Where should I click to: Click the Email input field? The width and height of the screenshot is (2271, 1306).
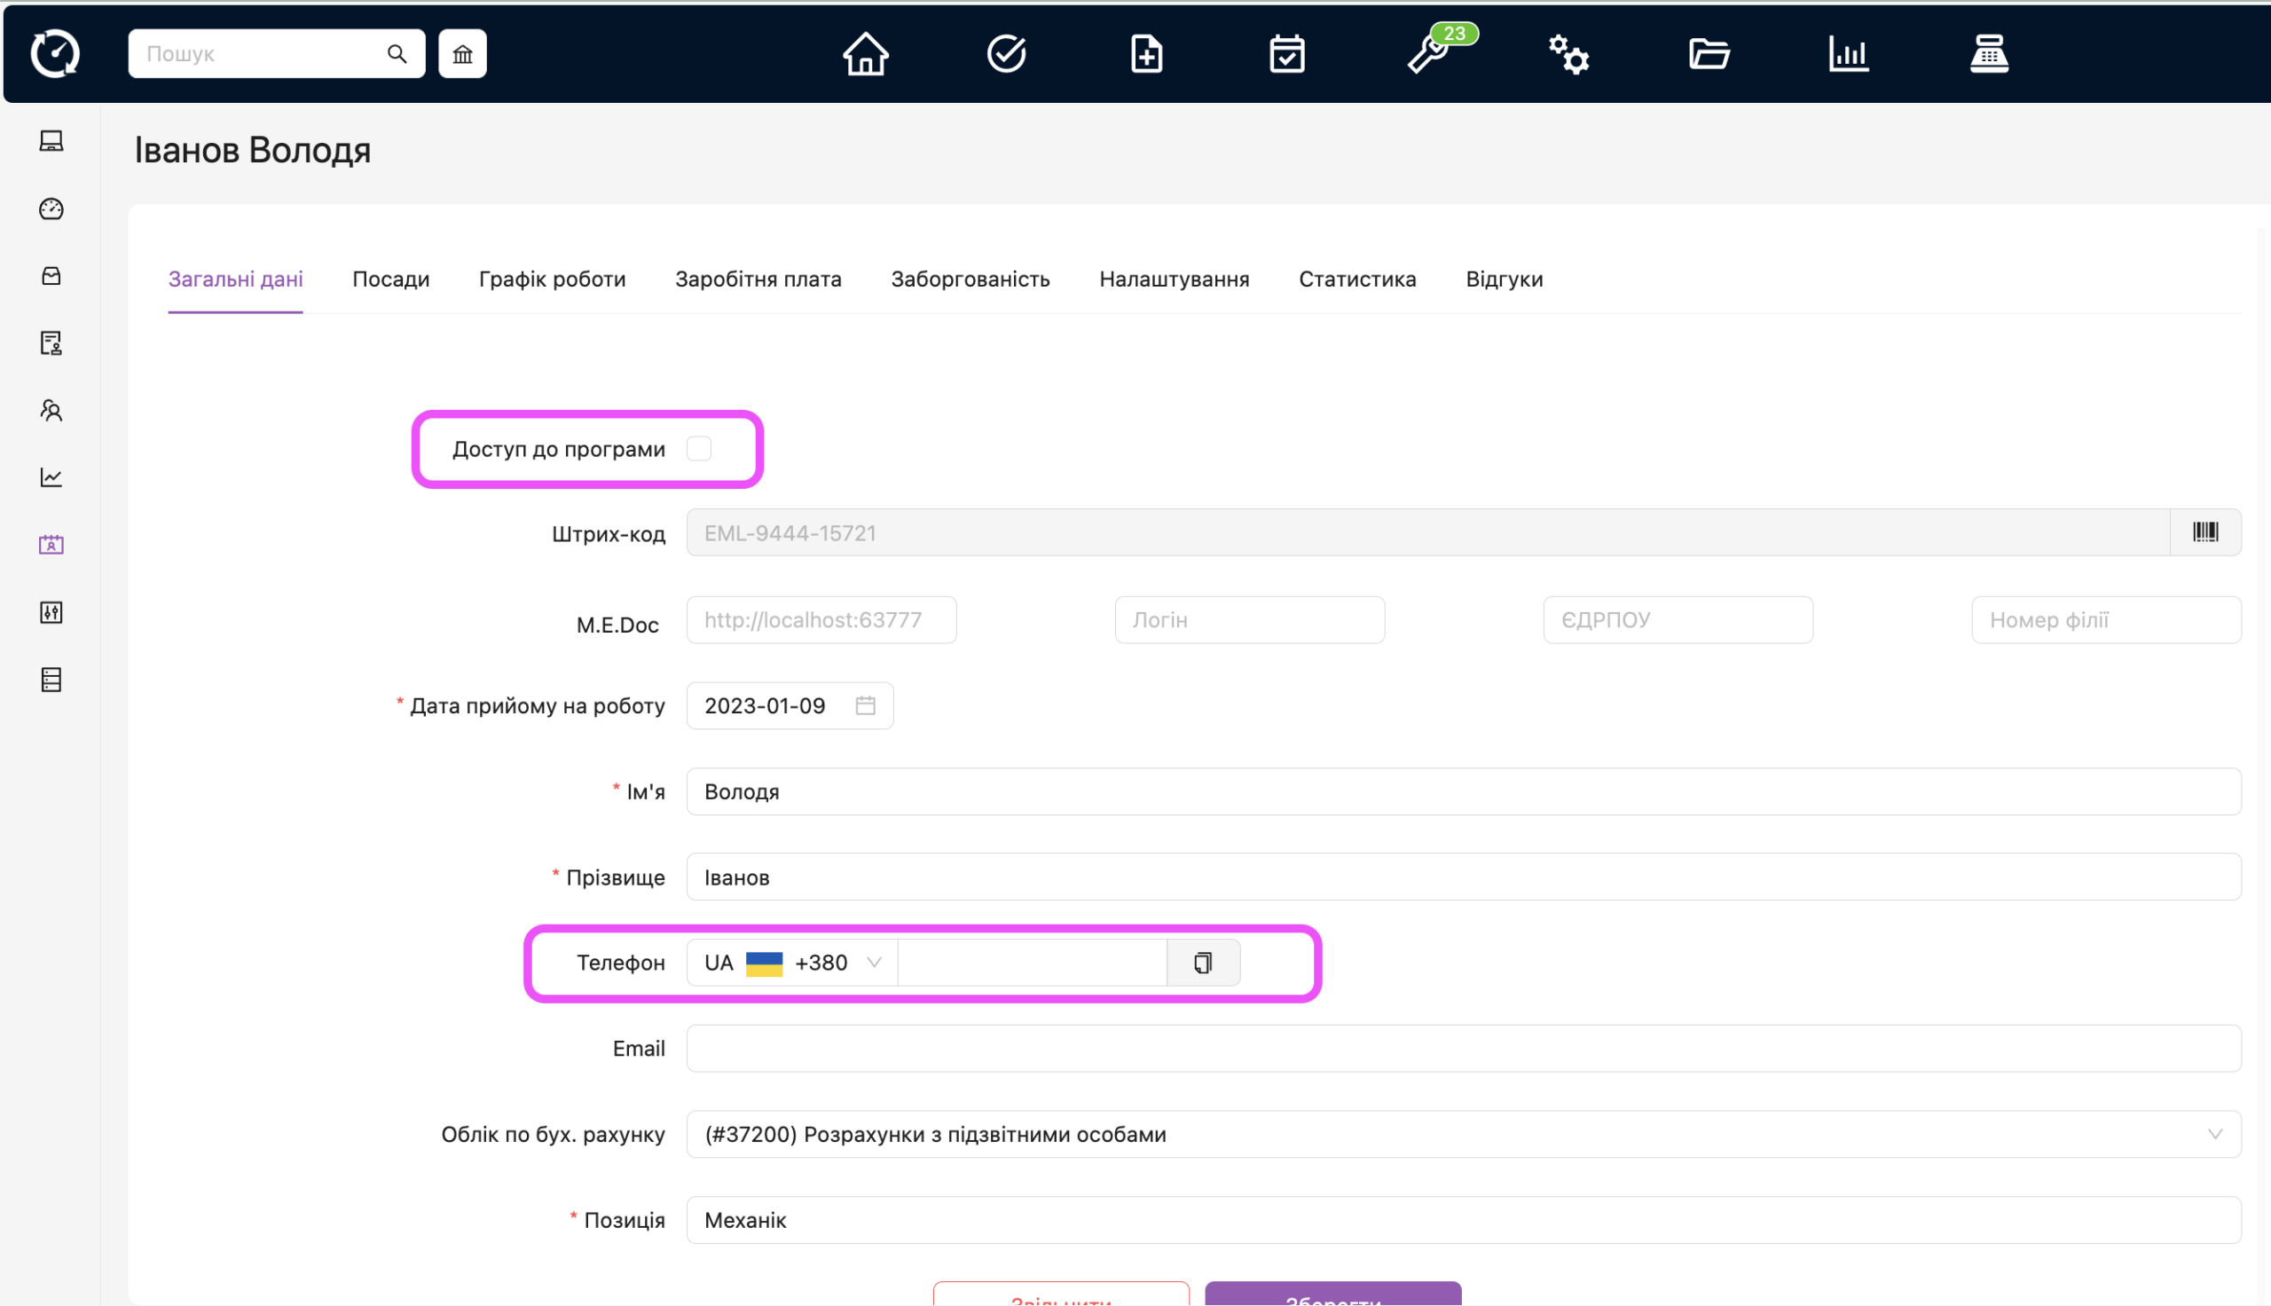(1462, 1049)
